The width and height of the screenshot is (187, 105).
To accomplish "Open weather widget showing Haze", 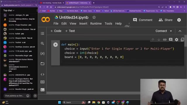I will click(5, 102).
